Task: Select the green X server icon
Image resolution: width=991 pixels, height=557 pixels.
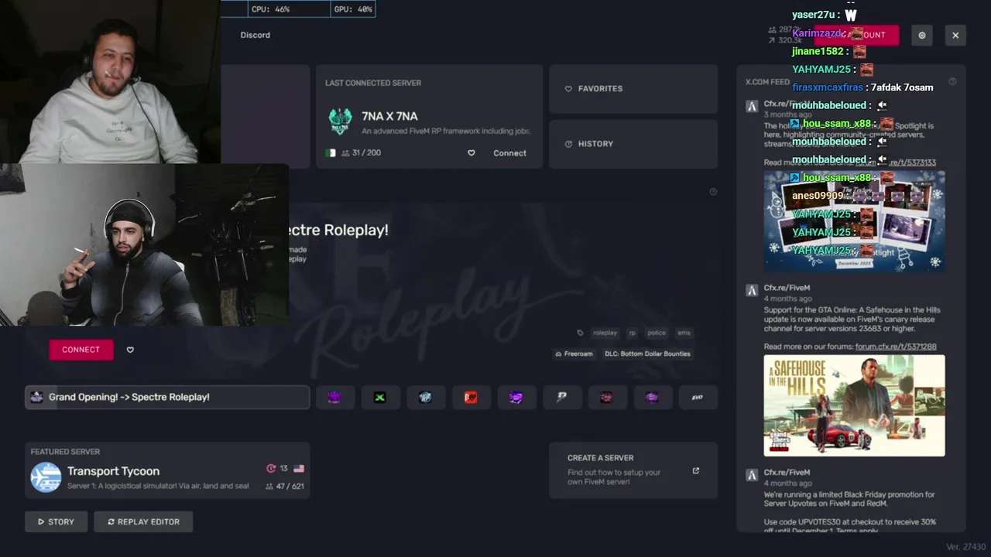Action: tap(379, 398)
